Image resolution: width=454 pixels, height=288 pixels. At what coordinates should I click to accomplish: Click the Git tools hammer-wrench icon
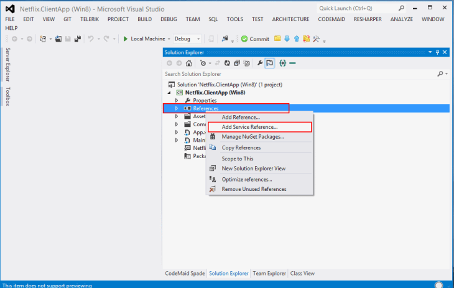316,39
